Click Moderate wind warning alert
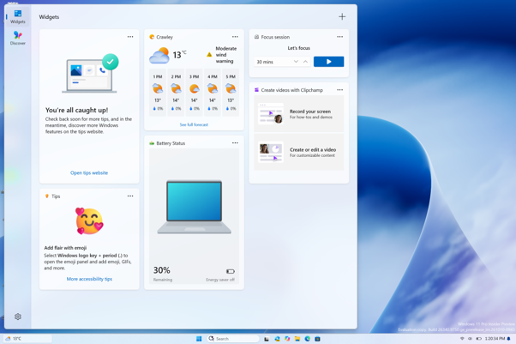 pos(221,55)
